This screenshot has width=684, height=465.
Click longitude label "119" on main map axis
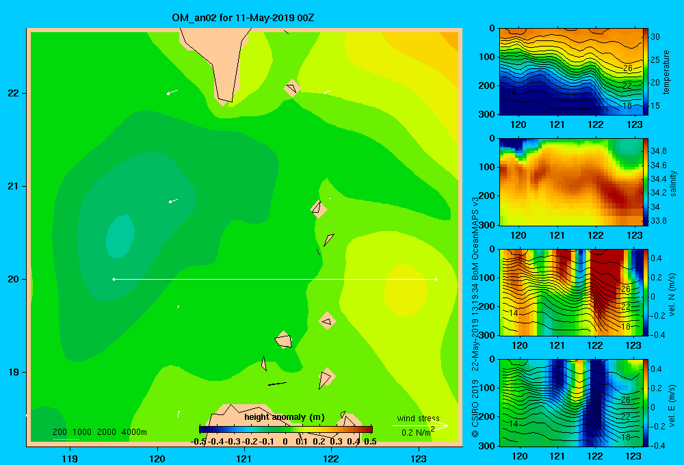[70, 458]
